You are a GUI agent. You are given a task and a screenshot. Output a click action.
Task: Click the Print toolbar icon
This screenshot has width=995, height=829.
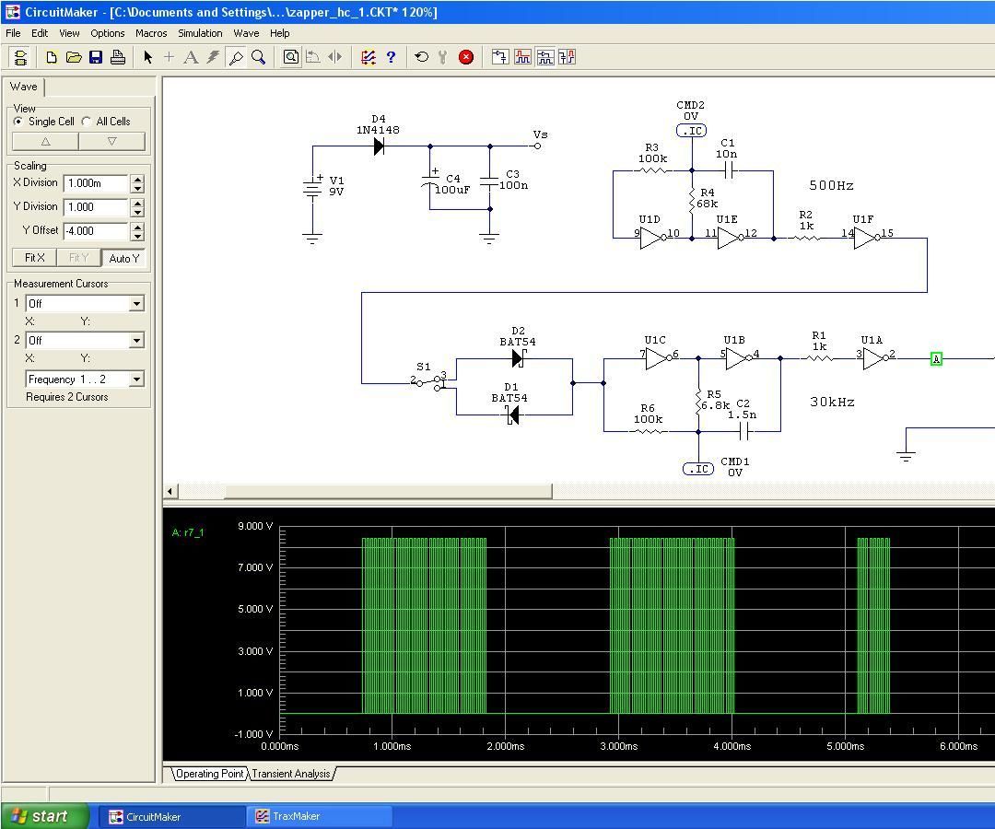(118, 57)
